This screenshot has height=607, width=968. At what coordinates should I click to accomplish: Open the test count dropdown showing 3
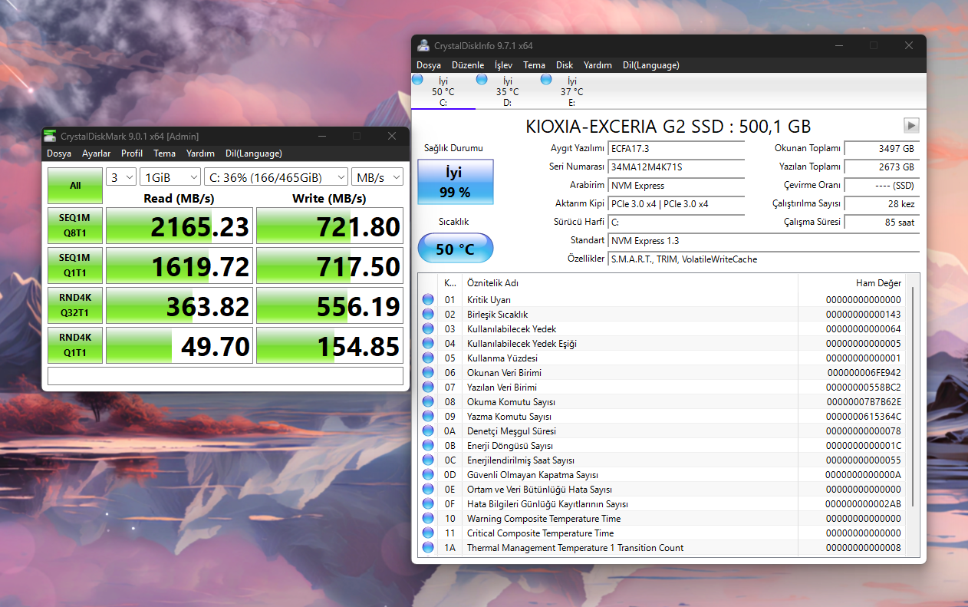point(121,177)
